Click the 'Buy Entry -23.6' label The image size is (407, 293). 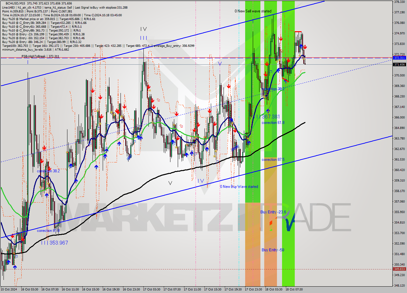(273, 212)
